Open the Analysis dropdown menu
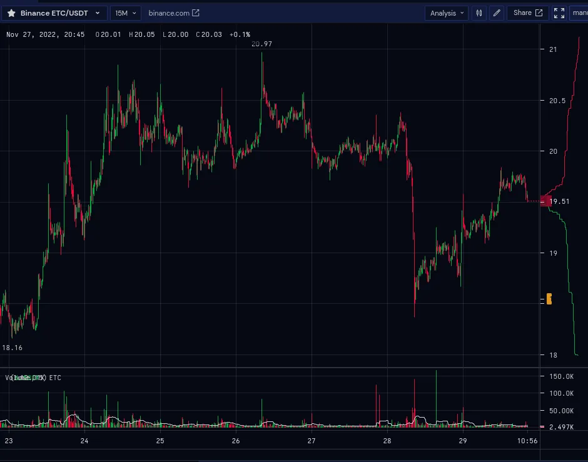Image resolution: width=588 pixels, height=462 pixels. (447, 13)
